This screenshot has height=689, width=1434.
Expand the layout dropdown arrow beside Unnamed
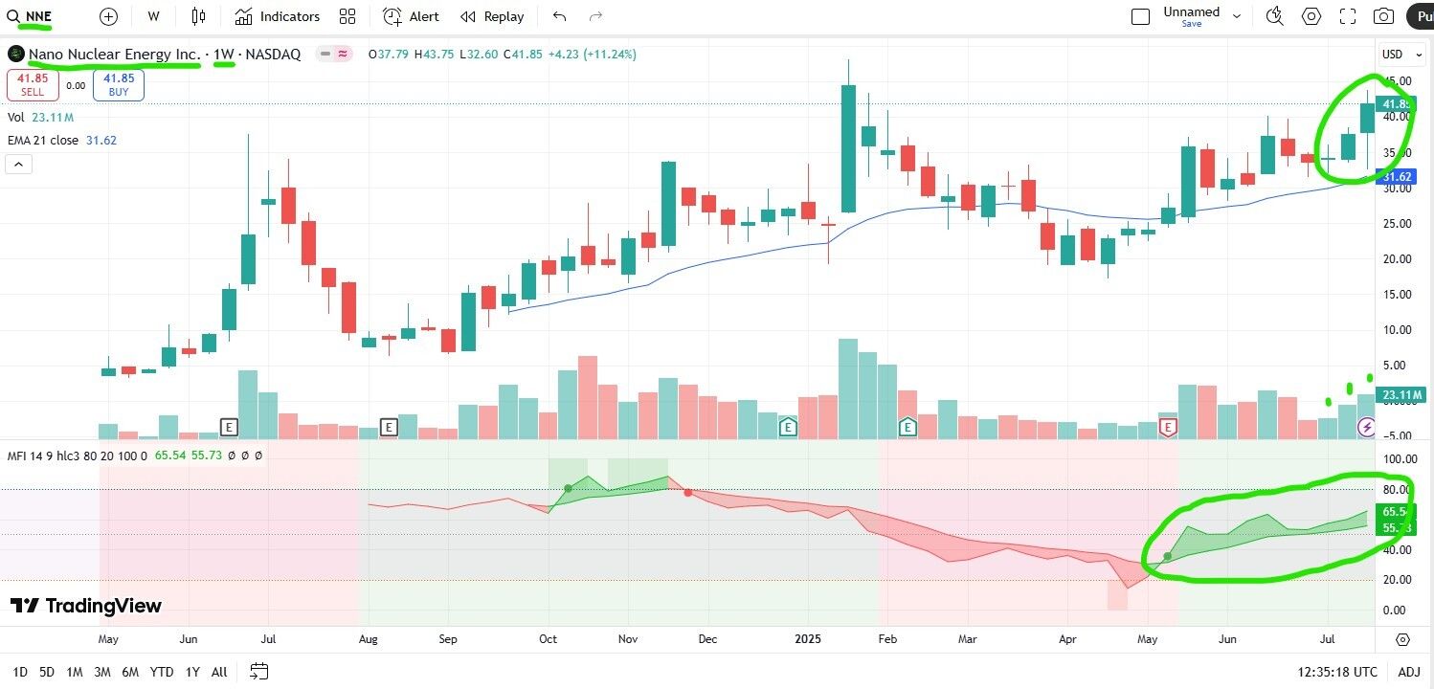1237,16
